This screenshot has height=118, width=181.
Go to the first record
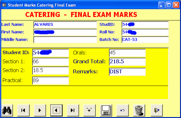(23, 110)
